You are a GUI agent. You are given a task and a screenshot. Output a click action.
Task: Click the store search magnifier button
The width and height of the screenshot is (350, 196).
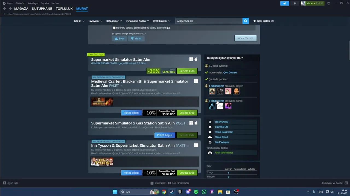(x=246, y=21)
